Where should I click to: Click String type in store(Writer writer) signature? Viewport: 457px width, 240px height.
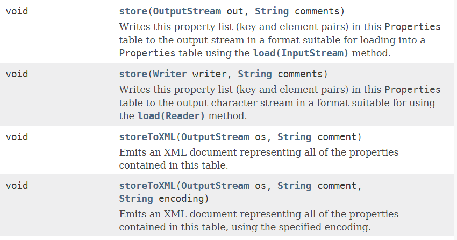(x=254, y=74)
